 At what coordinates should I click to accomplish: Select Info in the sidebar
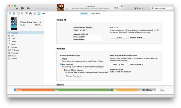tap(26, 36)
